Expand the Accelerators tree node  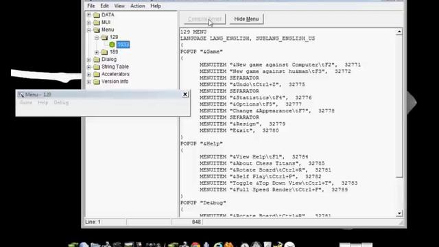point(88,74)
